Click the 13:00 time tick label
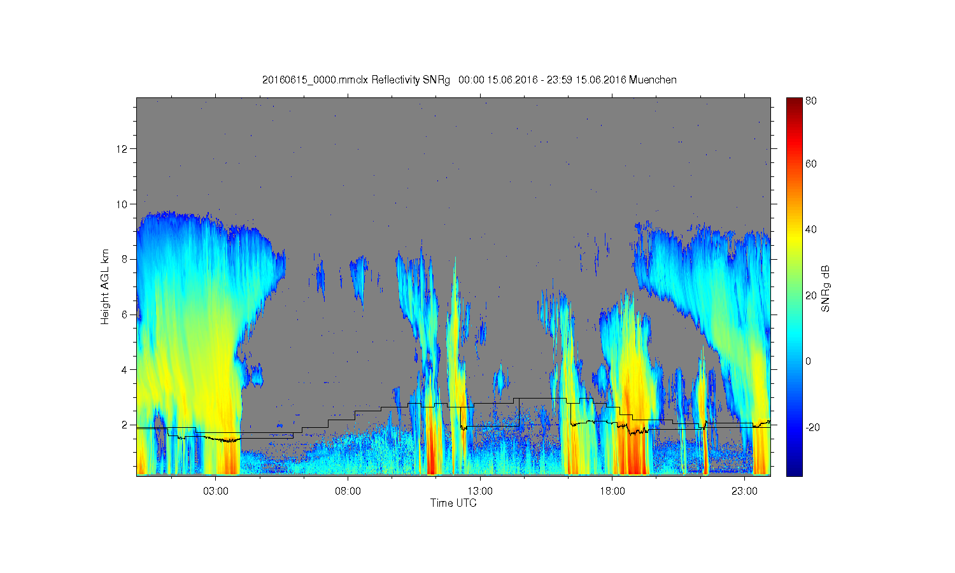This screenshot has height=573, width=955. (x=480, y=492)
